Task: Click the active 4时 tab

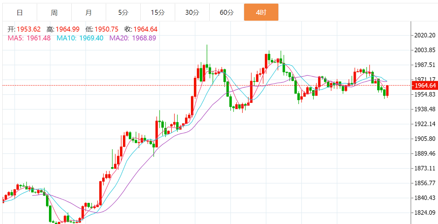Action: 261,12
